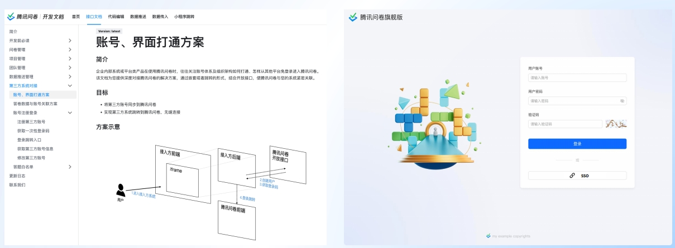Click the blue 登录 button

[577, 144]
